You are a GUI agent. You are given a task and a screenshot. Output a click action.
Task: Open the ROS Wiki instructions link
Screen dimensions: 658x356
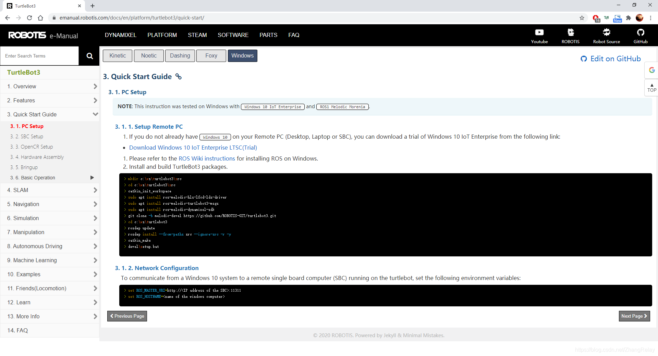pyautogui.click(x=207, y=158)
